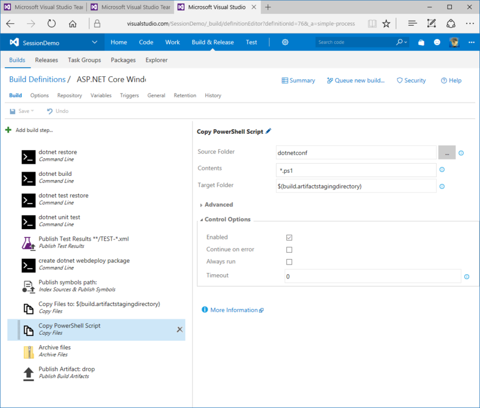Click the More Information link
The width and height of the screenshot is (480, 408).
click(233, 310)
